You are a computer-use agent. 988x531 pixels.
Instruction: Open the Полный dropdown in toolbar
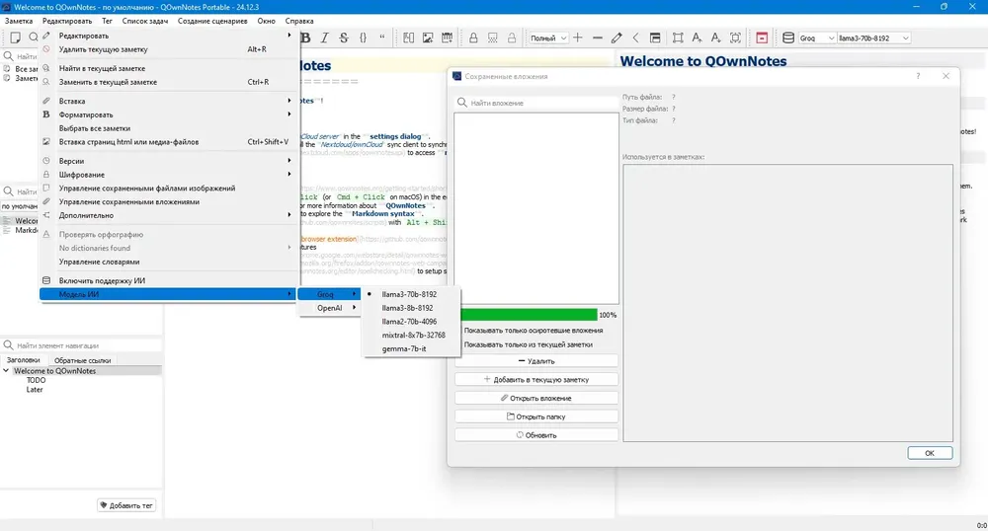click(x=548, y=38)
